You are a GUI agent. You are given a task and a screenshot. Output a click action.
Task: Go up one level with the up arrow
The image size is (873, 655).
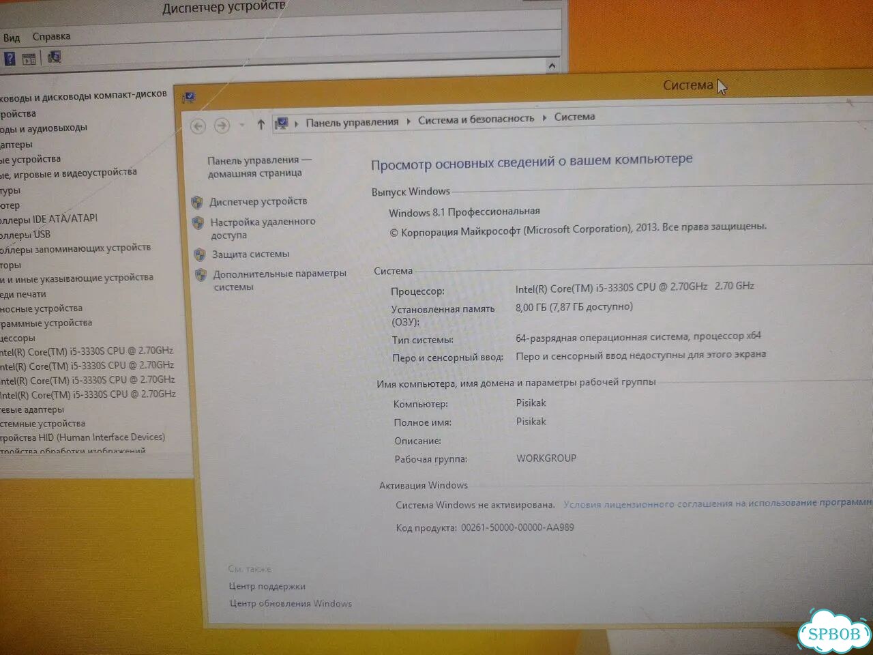click(x=261, y=124)
